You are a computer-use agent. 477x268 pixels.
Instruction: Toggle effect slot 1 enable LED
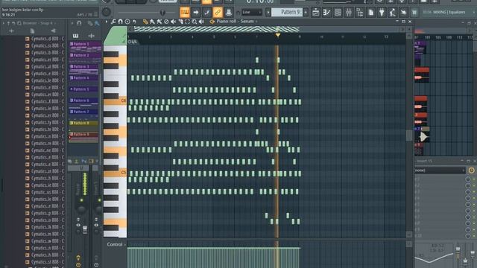(474, 179)
